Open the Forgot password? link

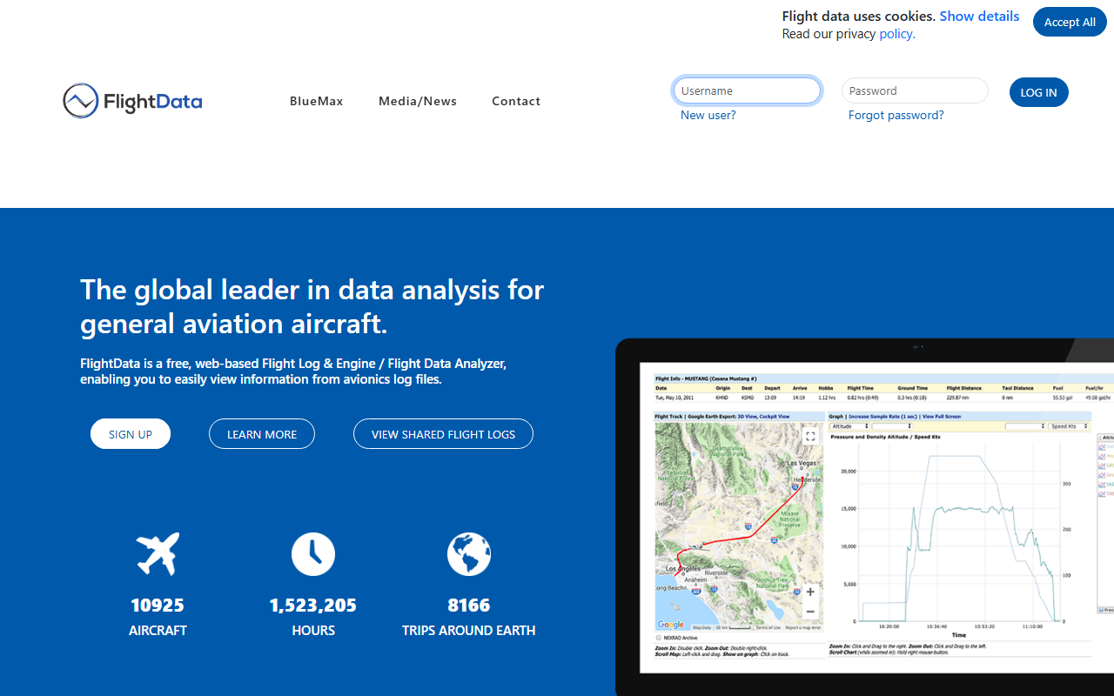click(x=896, y=115)
